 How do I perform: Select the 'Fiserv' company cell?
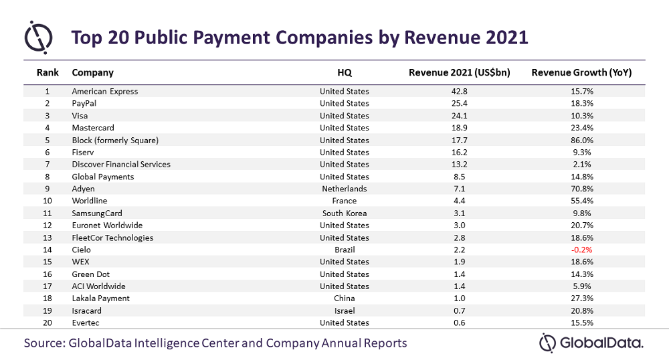click(x=83, y=153)
